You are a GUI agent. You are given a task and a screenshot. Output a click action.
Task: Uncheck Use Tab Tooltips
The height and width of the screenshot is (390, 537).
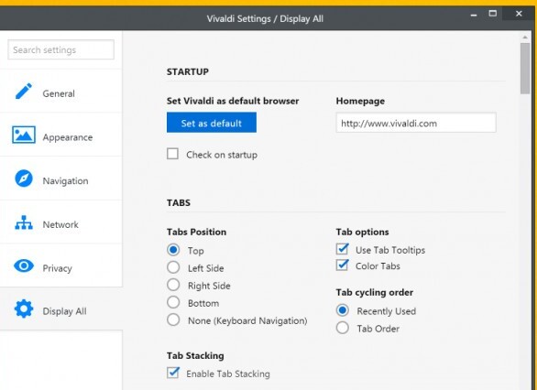coord(342,249)
